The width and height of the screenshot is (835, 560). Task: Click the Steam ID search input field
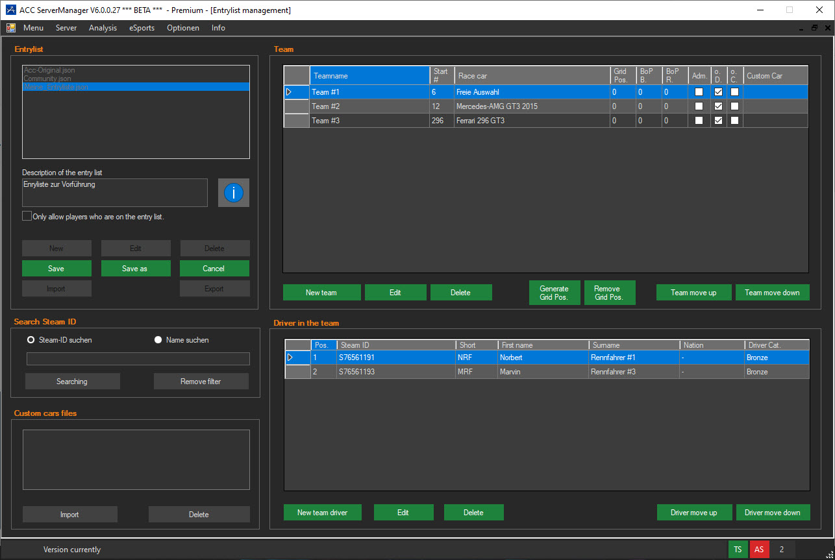(138, 359)
